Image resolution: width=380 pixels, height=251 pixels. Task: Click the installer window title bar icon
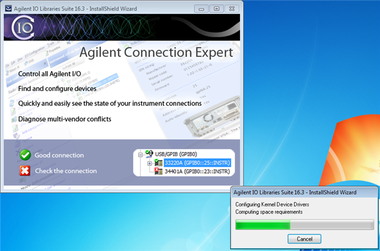click(x=9, y=9)
